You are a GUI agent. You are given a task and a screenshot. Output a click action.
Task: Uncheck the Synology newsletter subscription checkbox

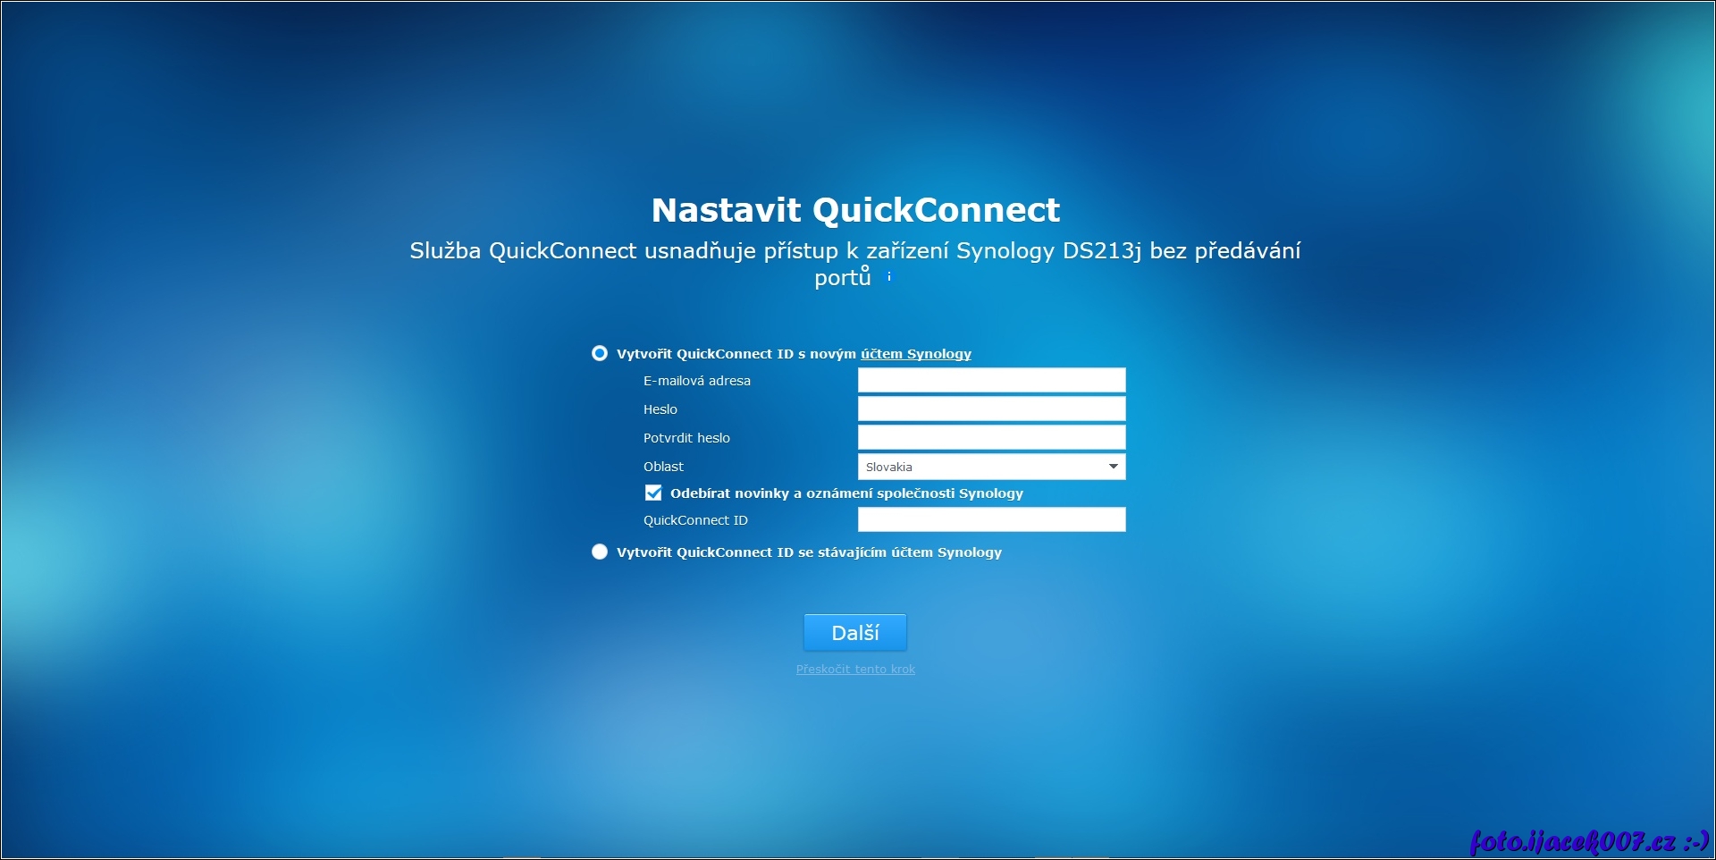click(653, 493)
